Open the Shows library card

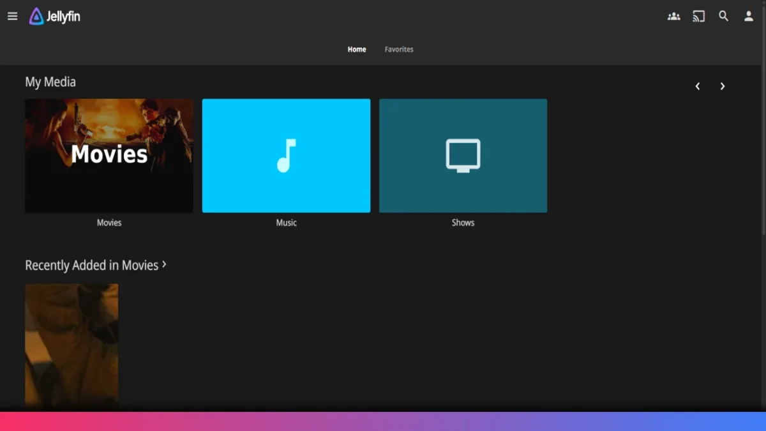point(463,156)
